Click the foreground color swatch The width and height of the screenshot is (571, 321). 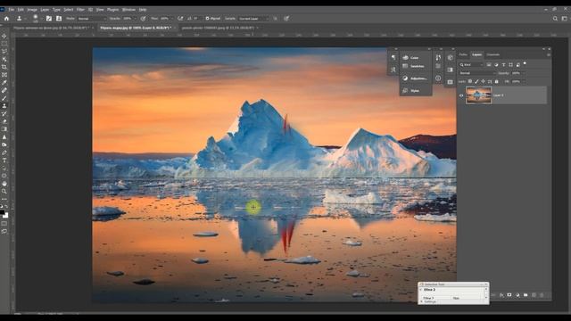pos(2,212)
